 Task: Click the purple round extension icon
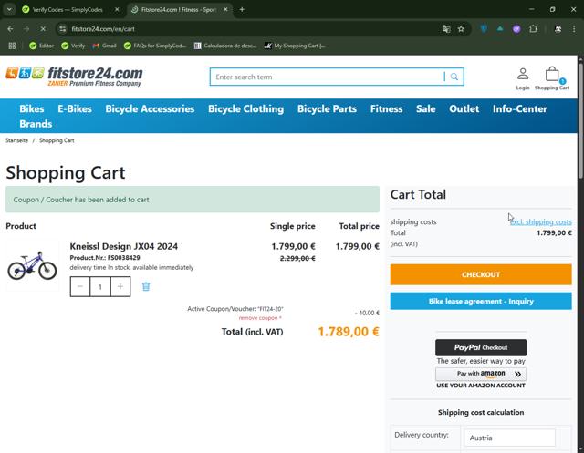[x=516, y=29]
